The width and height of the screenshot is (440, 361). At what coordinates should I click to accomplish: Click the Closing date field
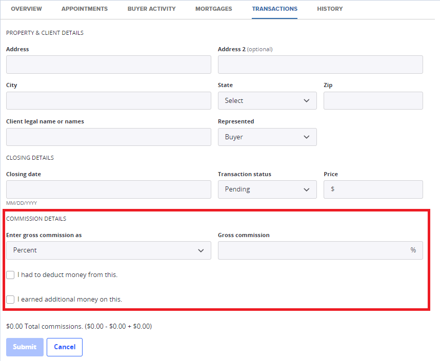coord(109,189)
